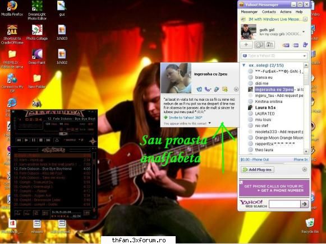Click the call phone icon in contact card
This screenshot has height=244, width=326.
(x=208, y=90)
